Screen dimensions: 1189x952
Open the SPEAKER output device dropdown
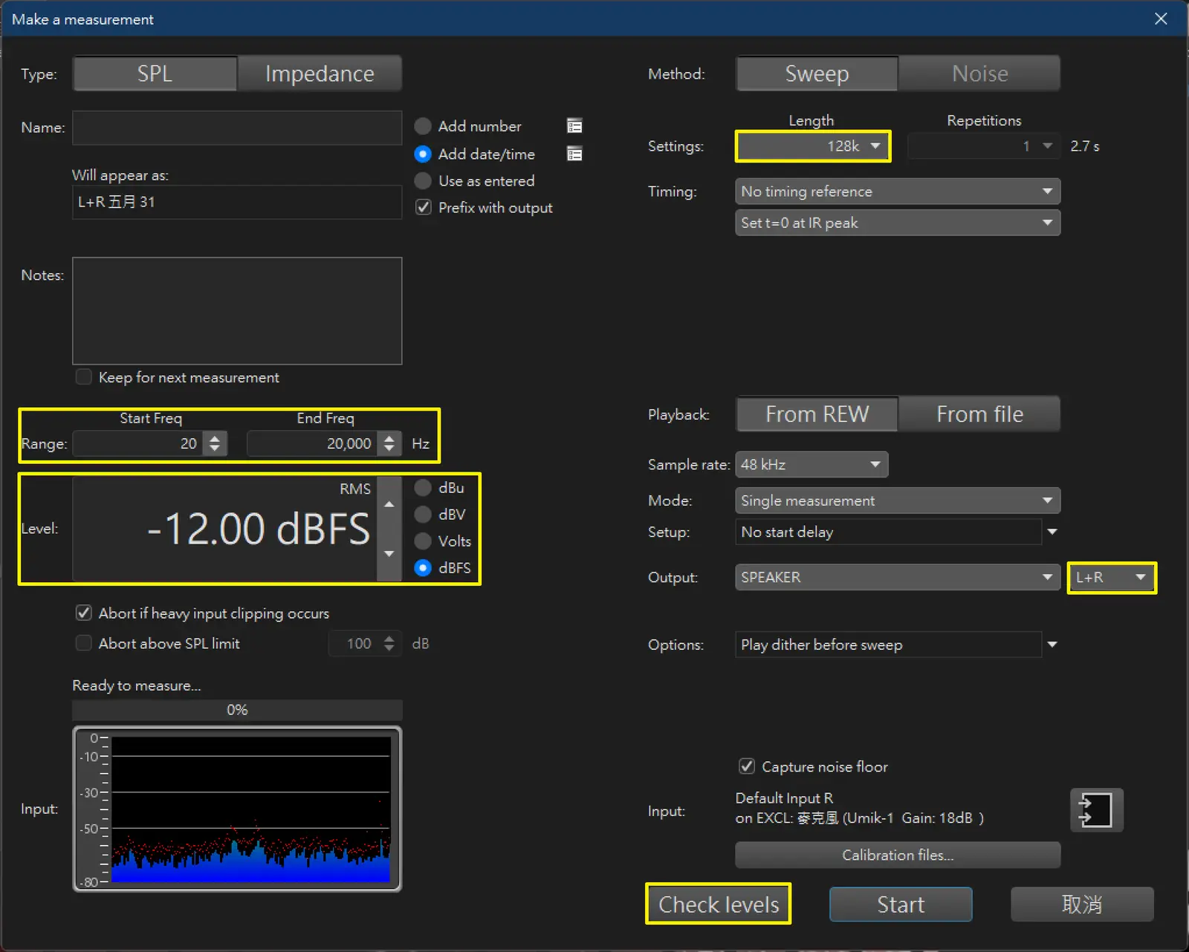point(898,577)
